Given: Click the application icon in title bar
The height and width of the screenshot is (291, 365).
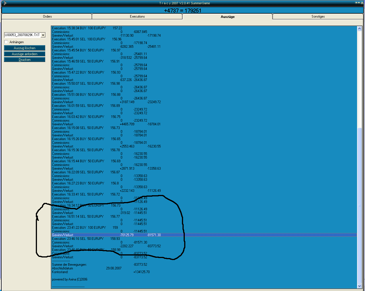Looking at the screenshot, I should 4,3.
